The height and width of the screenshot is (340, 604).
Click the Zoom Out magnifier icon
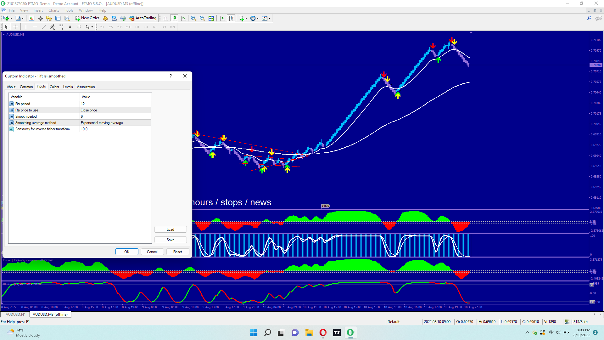(x=202, y=18)
